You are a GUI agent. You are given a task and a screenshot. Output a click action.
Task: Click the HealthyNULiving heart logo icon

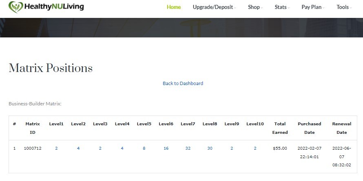coord(16,7)
